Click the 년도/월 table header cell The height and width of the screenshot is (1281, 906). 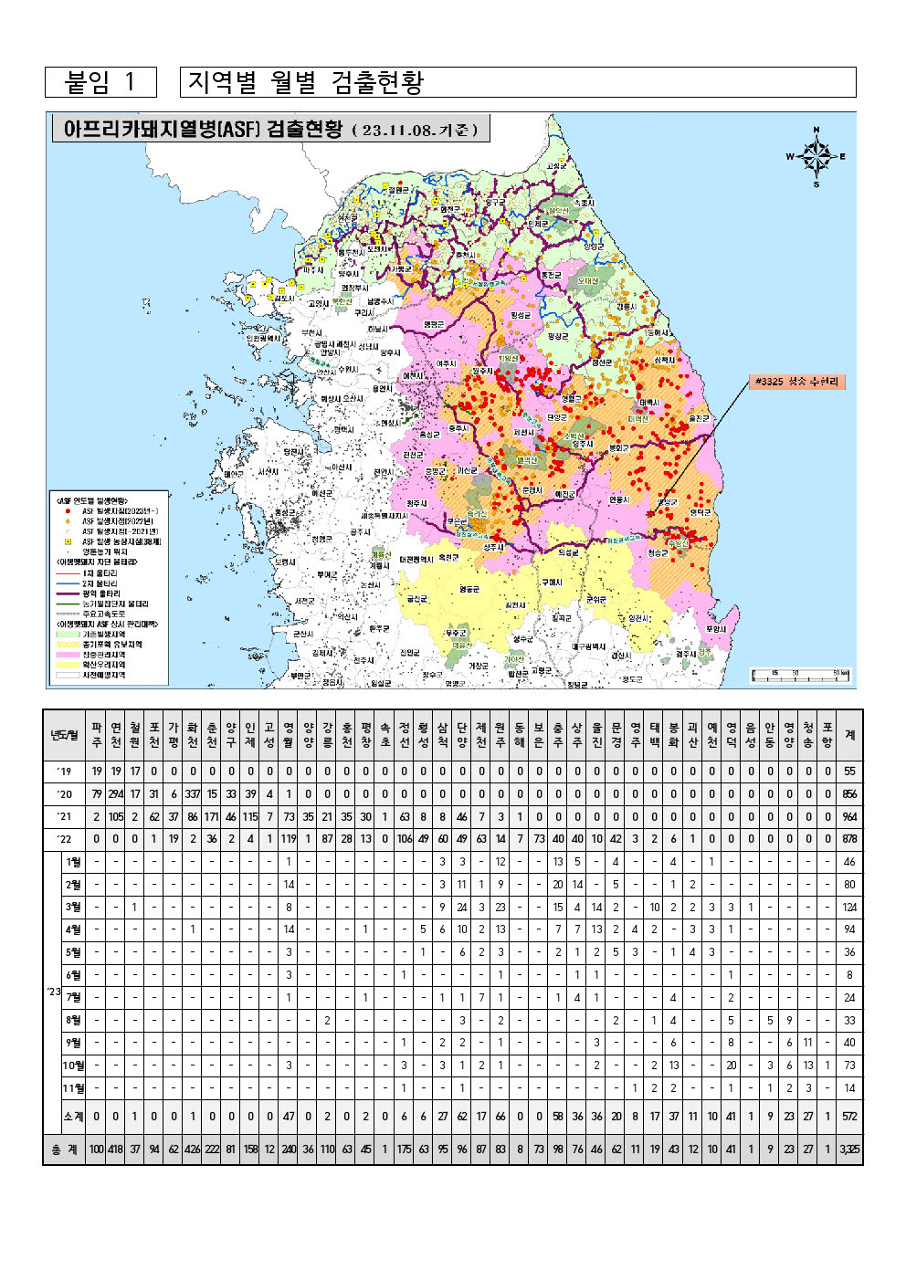(64, 735)
